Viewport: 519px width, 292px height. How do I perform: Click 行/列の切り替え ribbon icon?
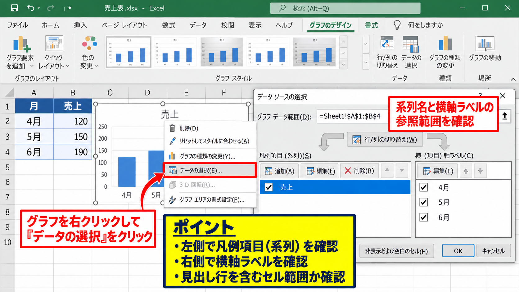coord(387,52)
